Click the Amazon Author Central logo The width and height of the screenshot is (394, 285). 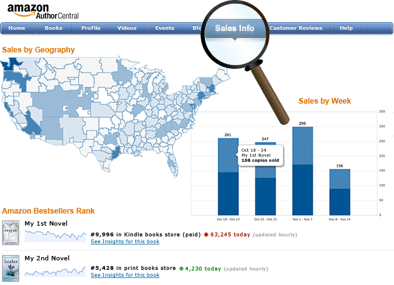(43, 11)
